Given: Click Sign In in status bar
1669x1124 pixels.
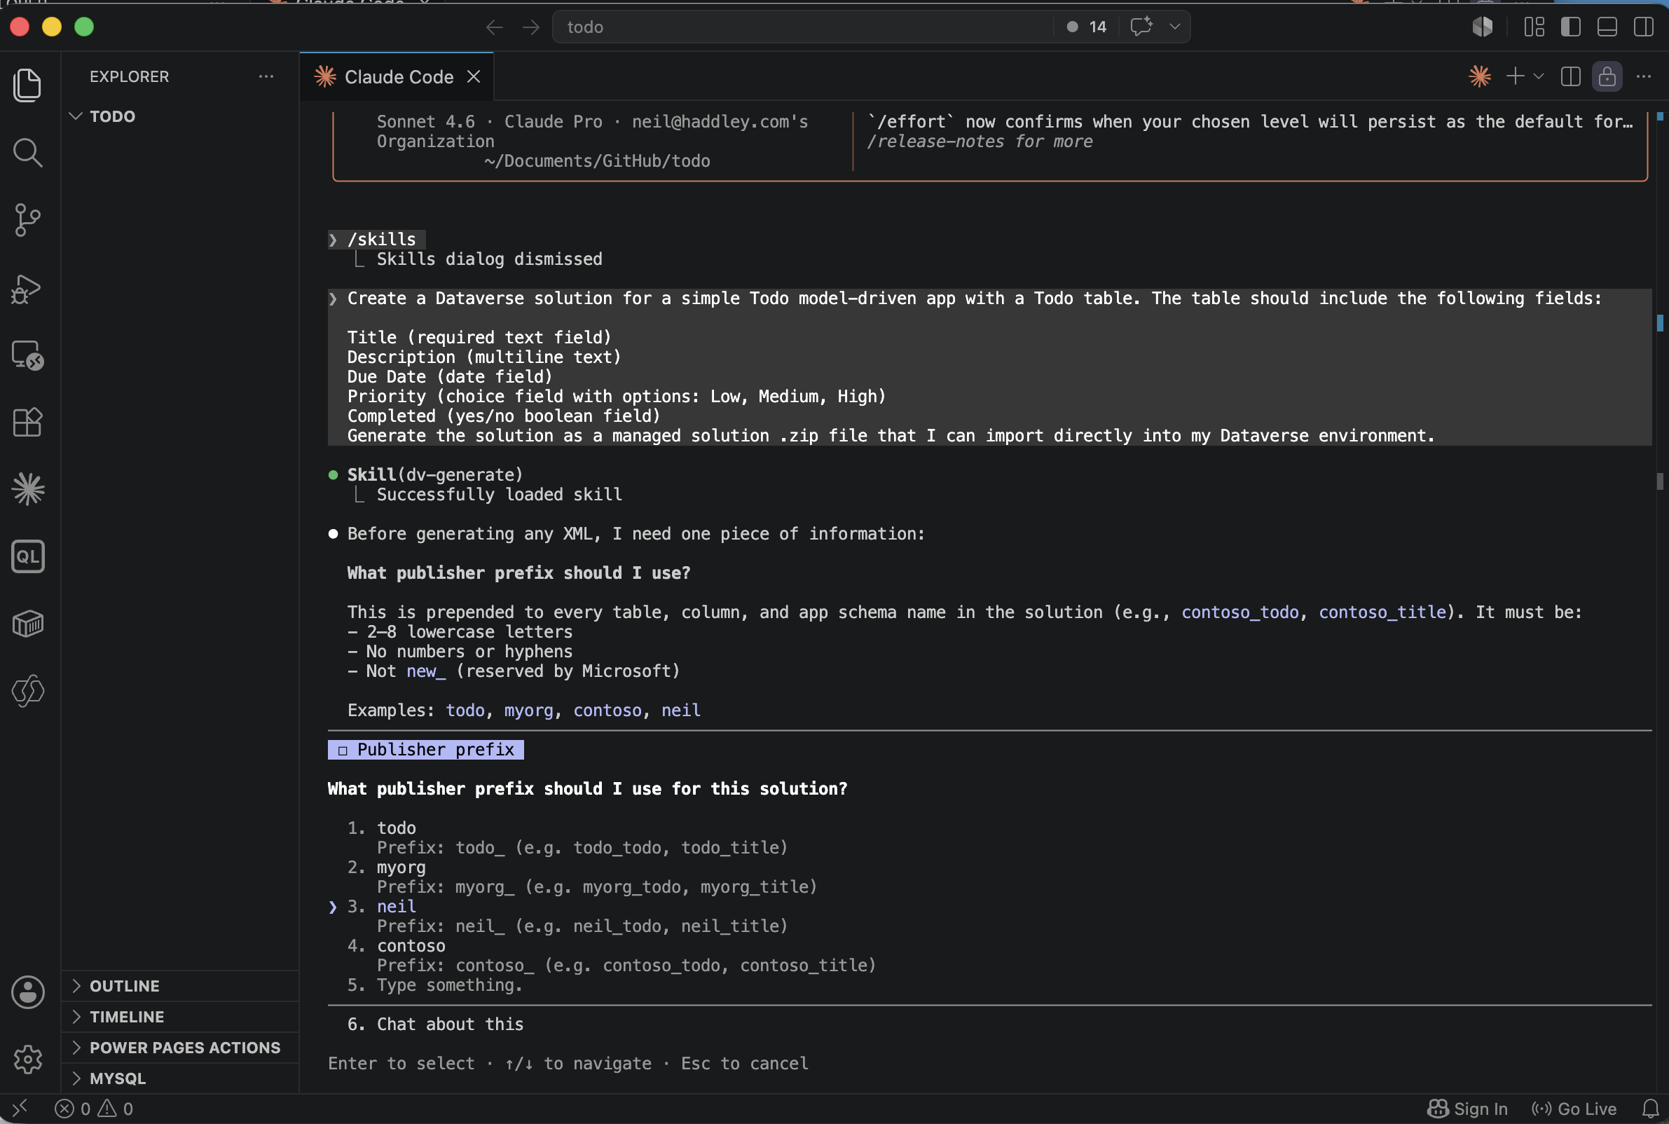Looking at the screenshot, I should click(1468, 1109).
